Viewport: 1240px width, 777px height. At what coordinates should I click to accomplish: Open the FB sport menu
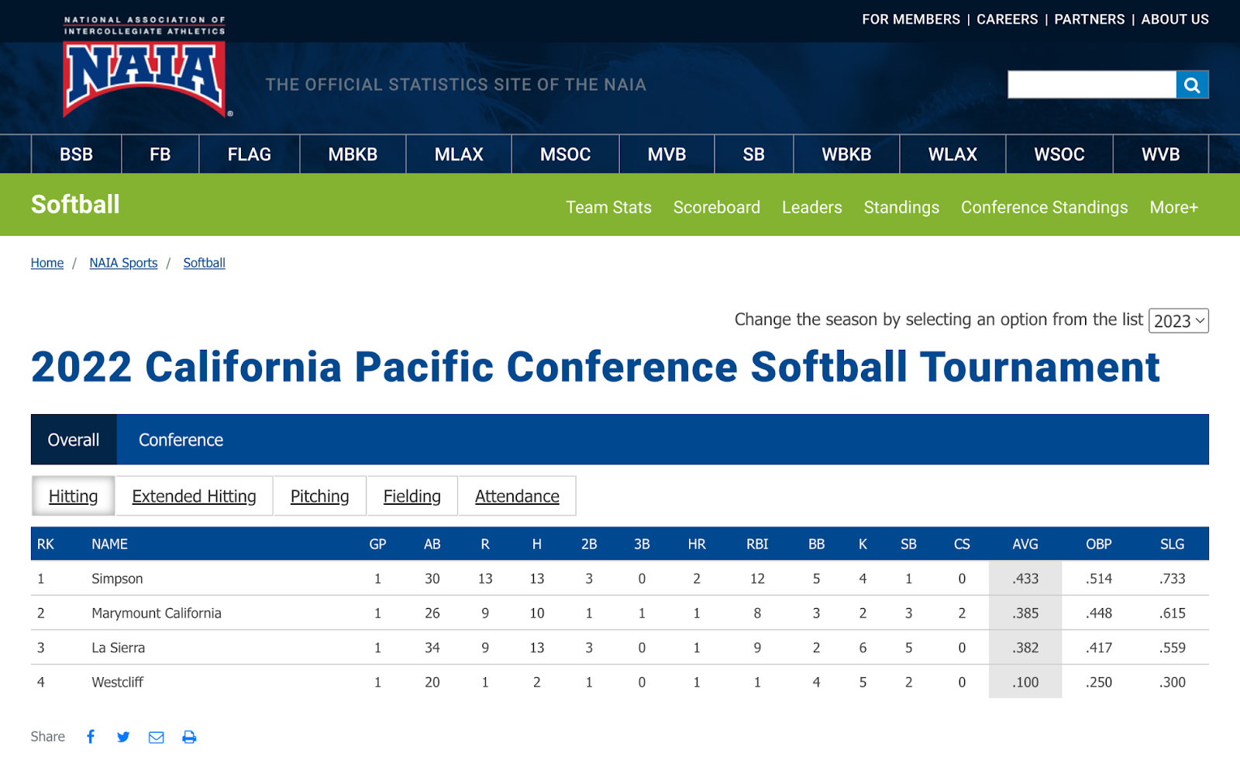click(x=160, y=154)
